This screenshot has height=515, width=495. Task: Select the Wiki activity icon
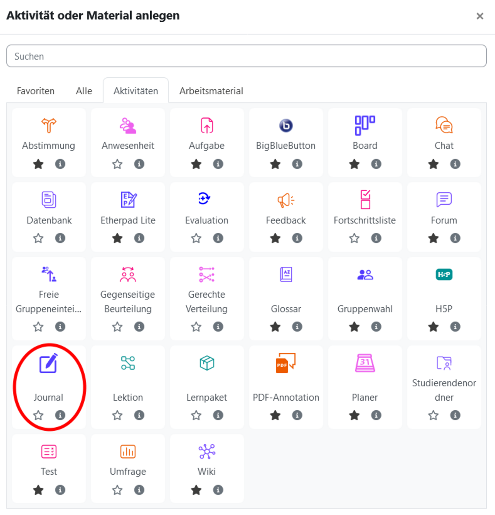point(207,452)
